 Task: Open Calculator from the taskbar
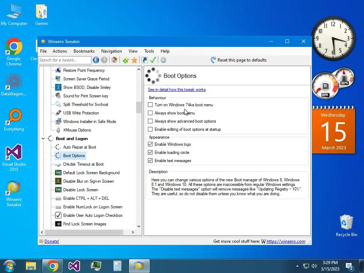coord(117,266)
